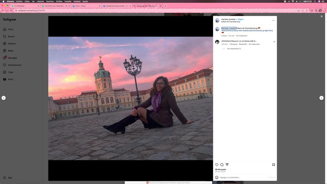Close the post overlay with X
This screenshot has height=184, width=327.
[322, 16]
